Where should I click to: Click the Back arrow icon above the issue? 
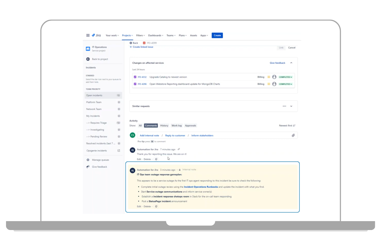click(131, 43)
